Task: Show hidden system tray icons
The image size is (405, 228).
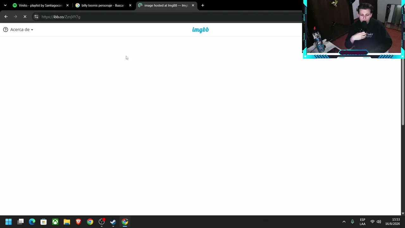Action: point(344,222)
